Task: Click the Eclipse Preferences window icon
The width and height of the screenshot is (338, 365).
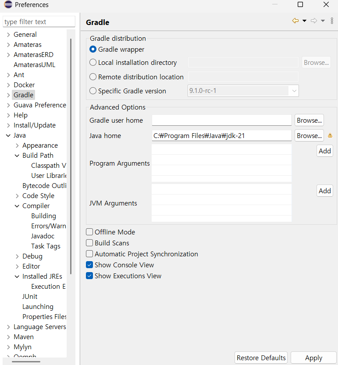Action: (x=8, y=4)
